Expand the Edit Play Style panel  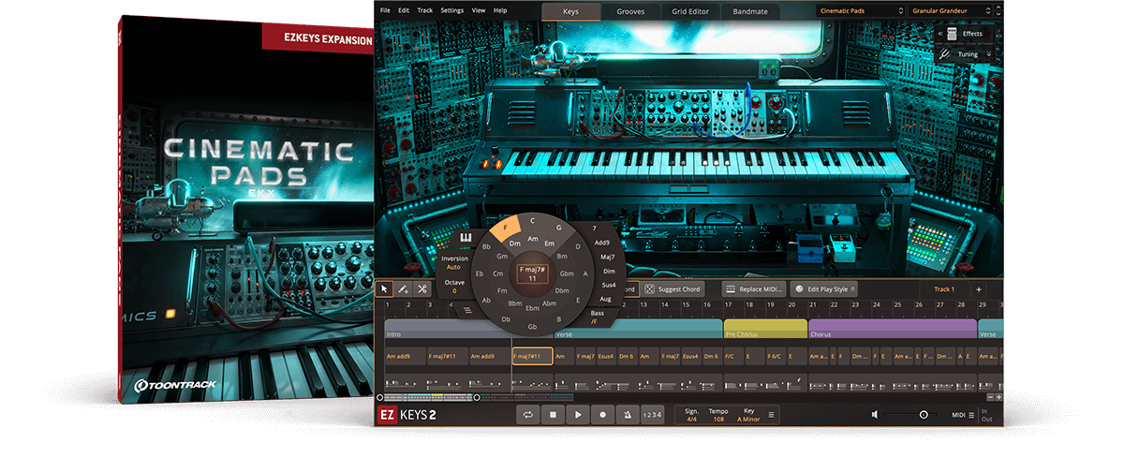tap(825, 289)
